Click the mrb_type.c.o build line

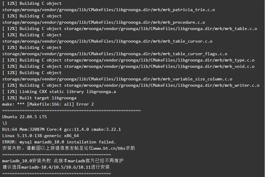[128, 60]
